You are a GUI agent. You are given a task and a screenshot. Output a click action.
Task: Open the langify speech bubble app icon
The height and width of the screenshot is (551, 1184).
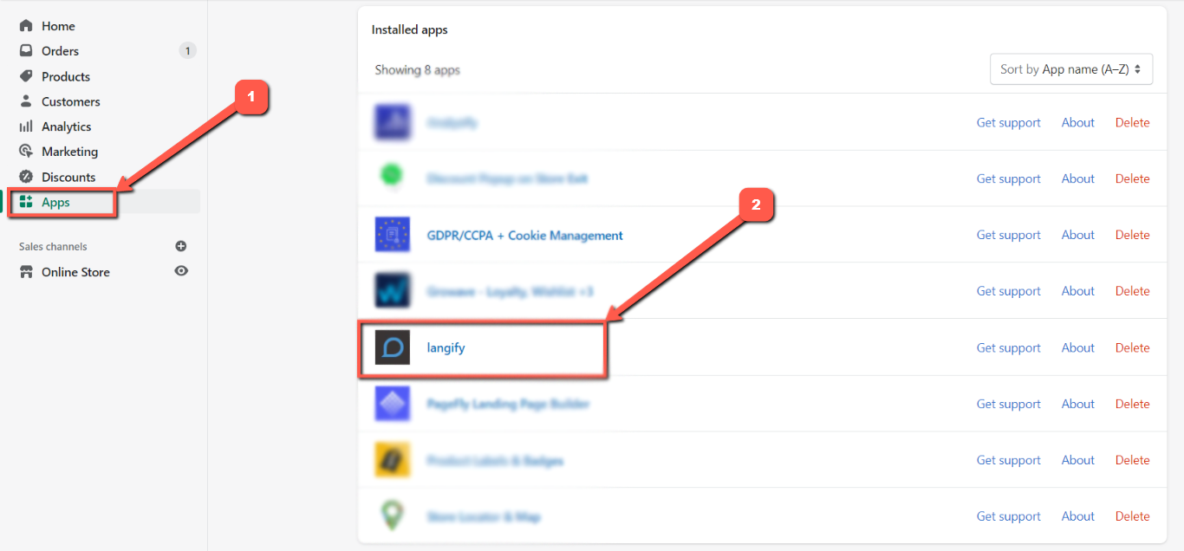tap(393, 347)
